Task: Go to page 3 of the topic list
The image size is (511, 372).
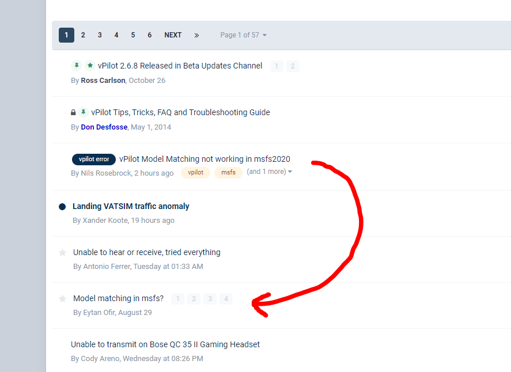Action: pos(100,35)
